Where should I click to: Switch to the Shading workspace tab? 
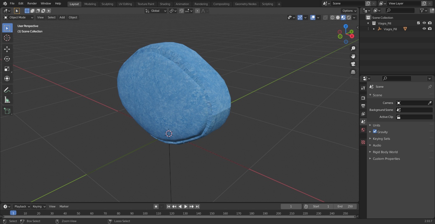pos(165,4)
